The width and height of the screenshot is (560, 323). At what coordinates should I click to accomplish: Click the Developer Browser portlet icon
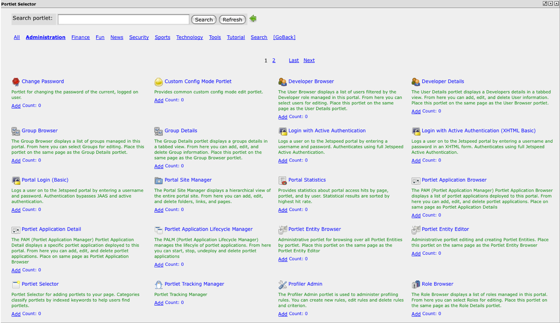pyautogui.click(x=282, y=82)
